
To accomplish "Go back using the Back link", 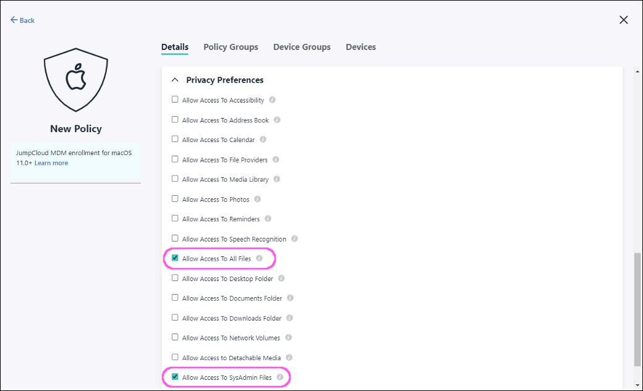I will 23,20.
